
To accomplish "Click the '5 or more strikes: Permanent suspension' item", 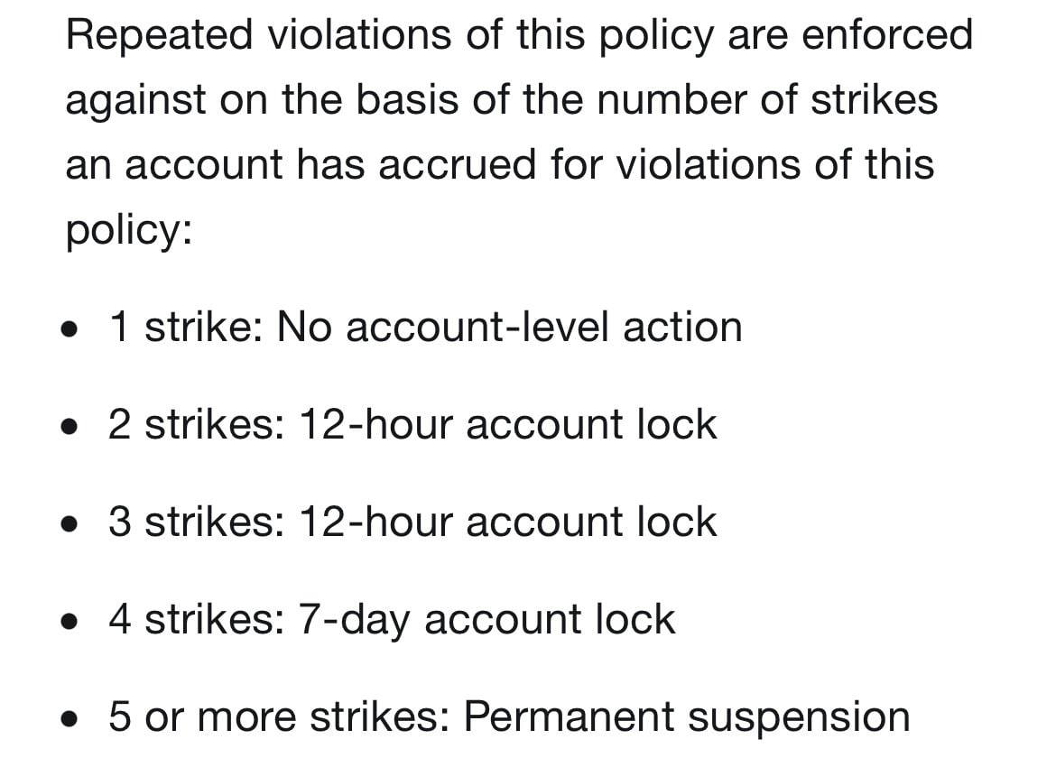I will pyautogui.click(x=509, y=716).
